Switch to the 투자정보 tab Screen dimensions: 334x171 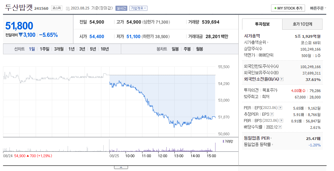262,24
